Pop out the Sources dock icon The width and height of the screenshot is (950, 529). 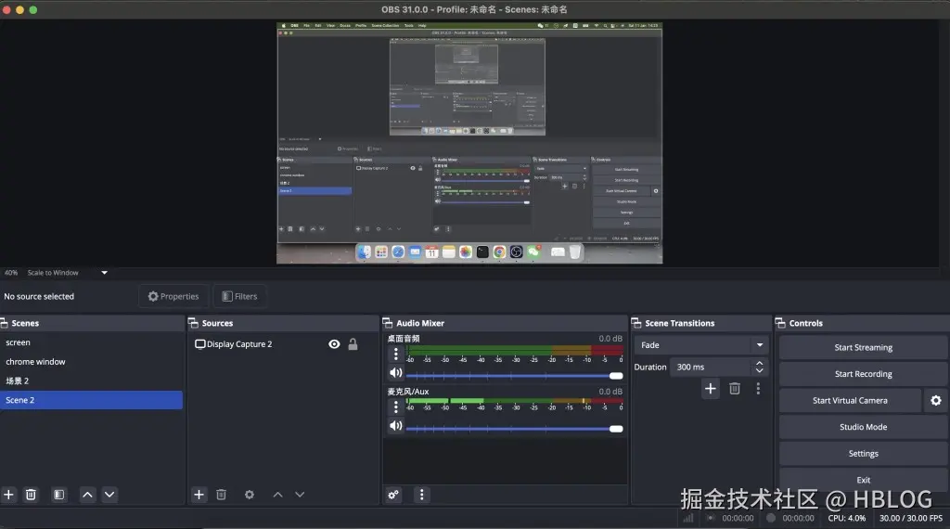coord(193,323)
